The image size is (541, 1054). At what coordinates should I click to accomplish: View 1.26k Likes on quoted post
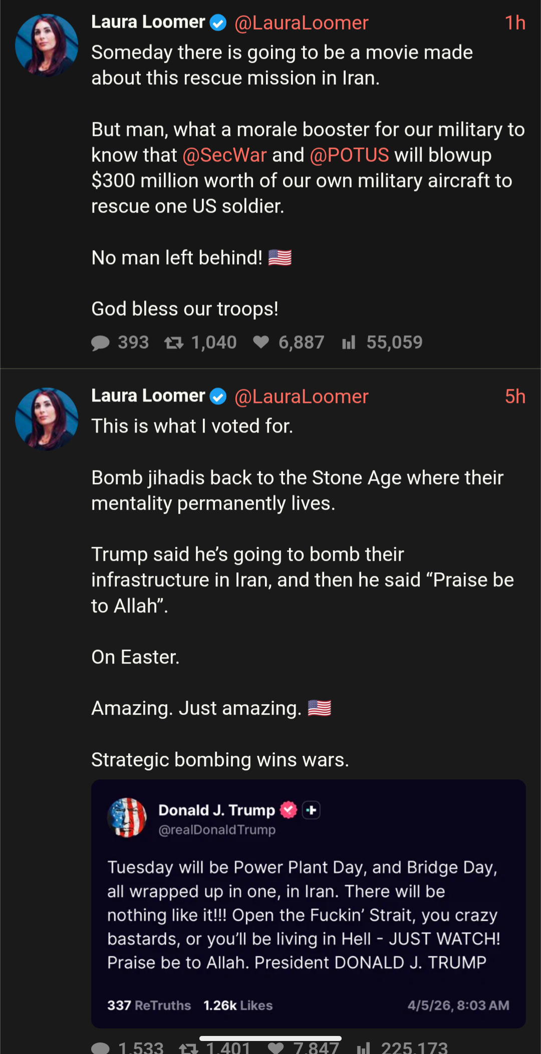tap(238, 1005)
